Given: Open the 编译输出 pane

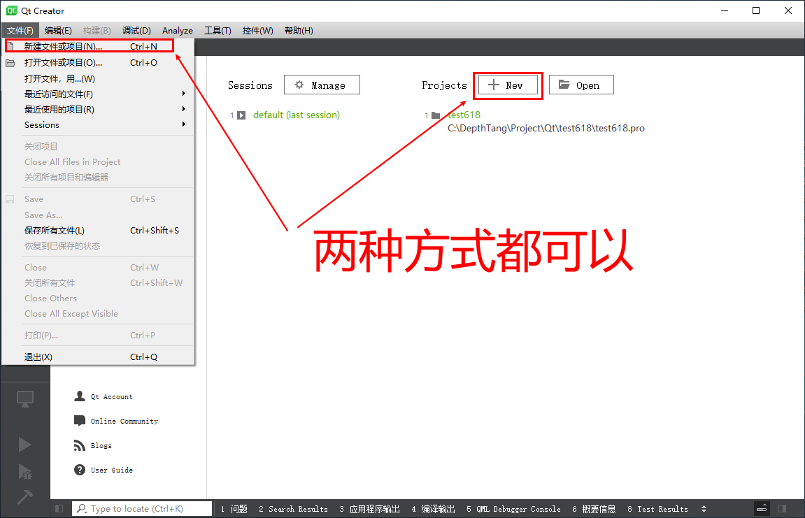Looking at the screenshot, I should (434, 509).
